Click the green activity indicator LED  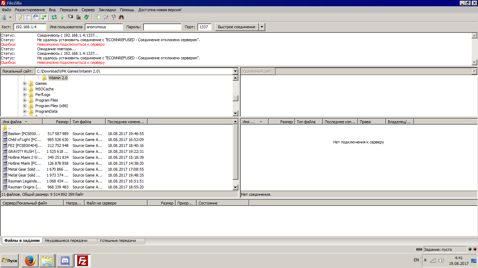[x=470, y=249]
